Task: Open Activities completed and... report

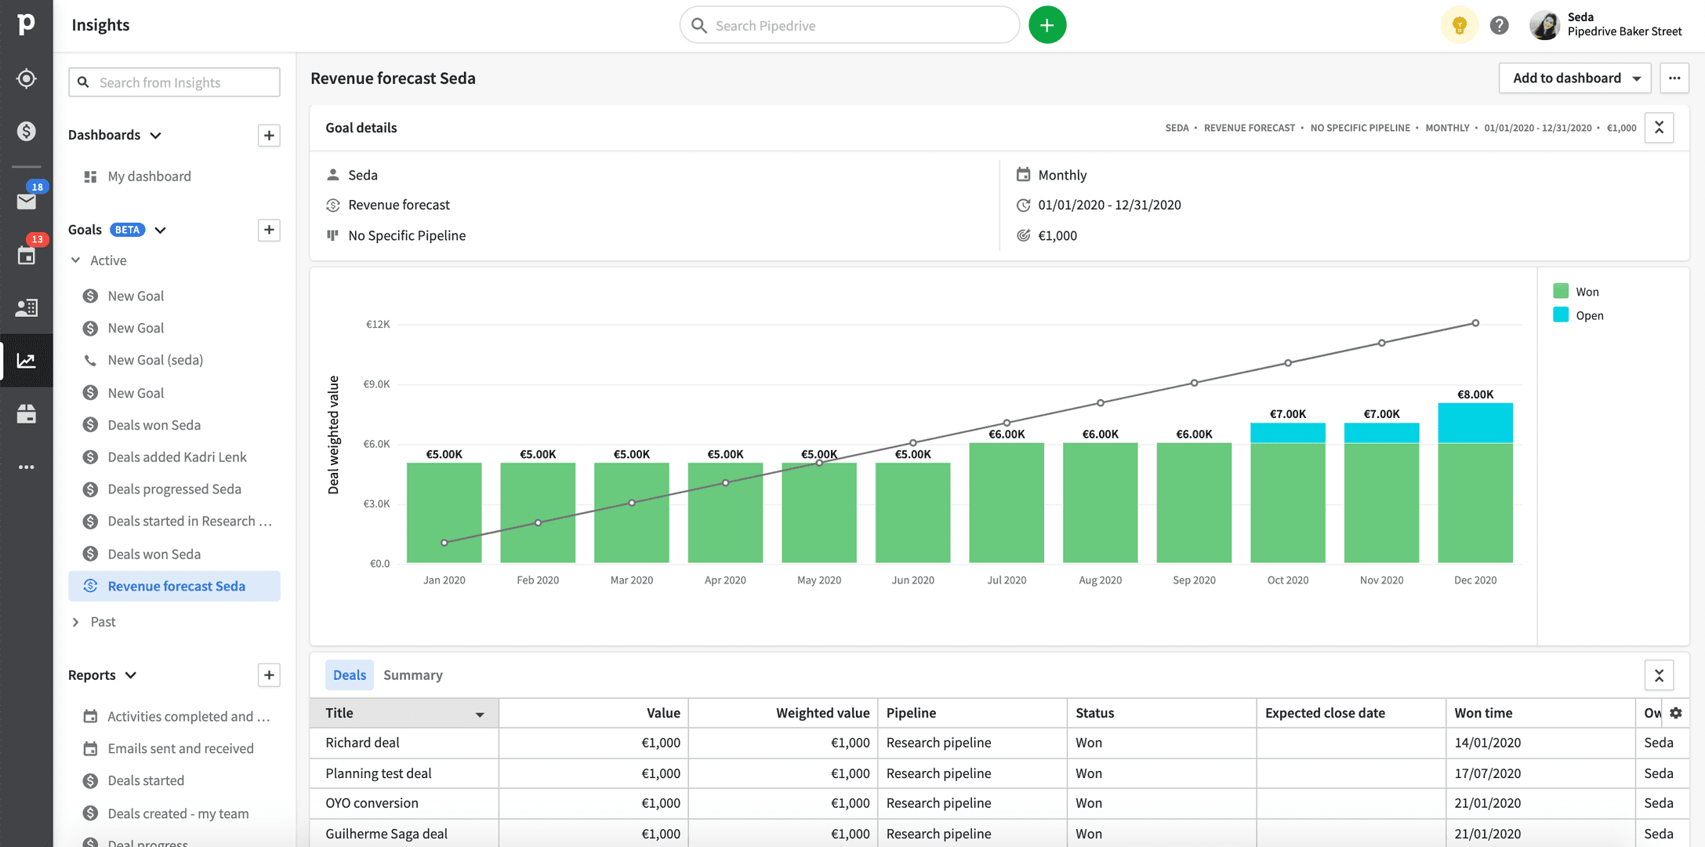Action: coord(188,716)
